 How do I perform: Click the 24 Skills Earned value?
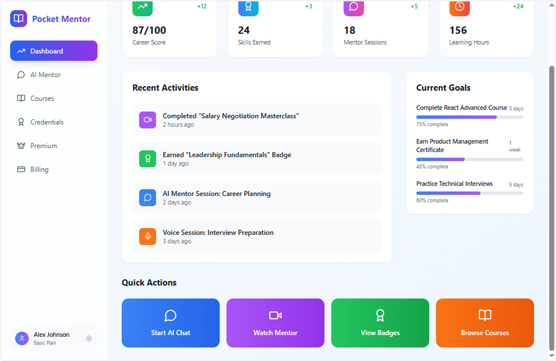244,30
